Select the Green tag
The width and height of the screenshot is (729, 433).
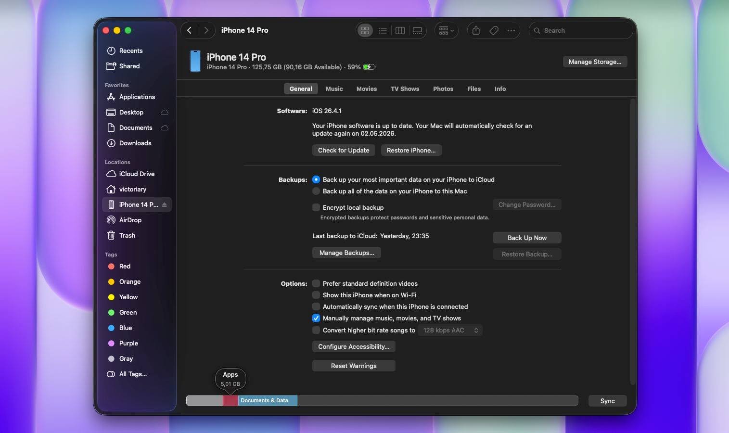pos(137,312)
